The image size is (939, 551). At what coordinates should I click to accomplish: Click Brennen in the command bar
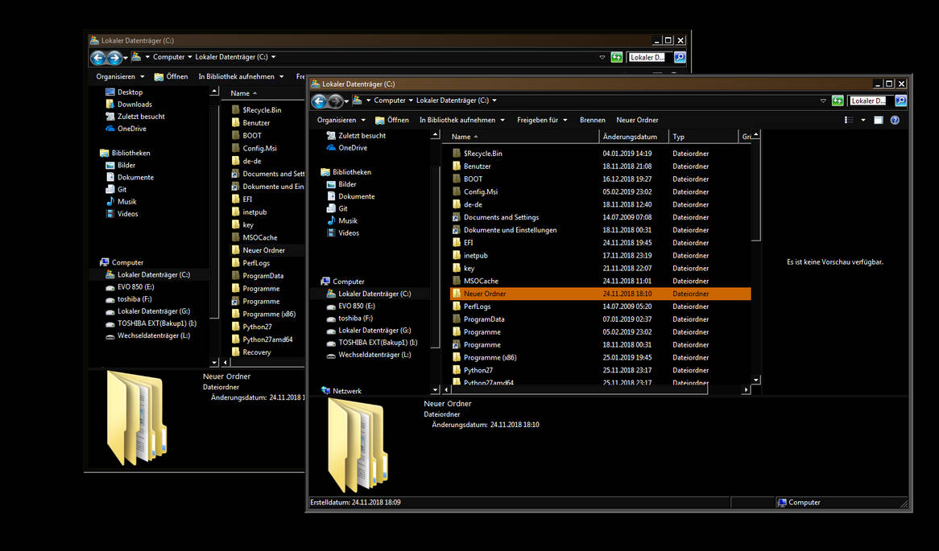pos(593,119)
